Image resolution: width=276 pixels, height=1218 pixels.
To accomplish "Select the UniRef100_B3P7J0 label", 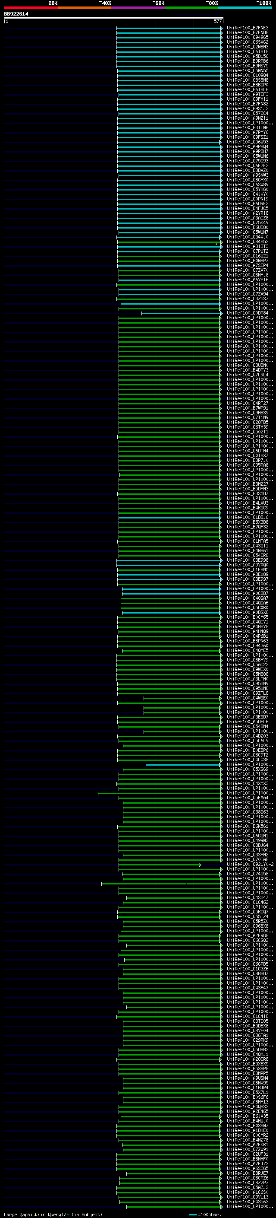I will tap(248, 461).
